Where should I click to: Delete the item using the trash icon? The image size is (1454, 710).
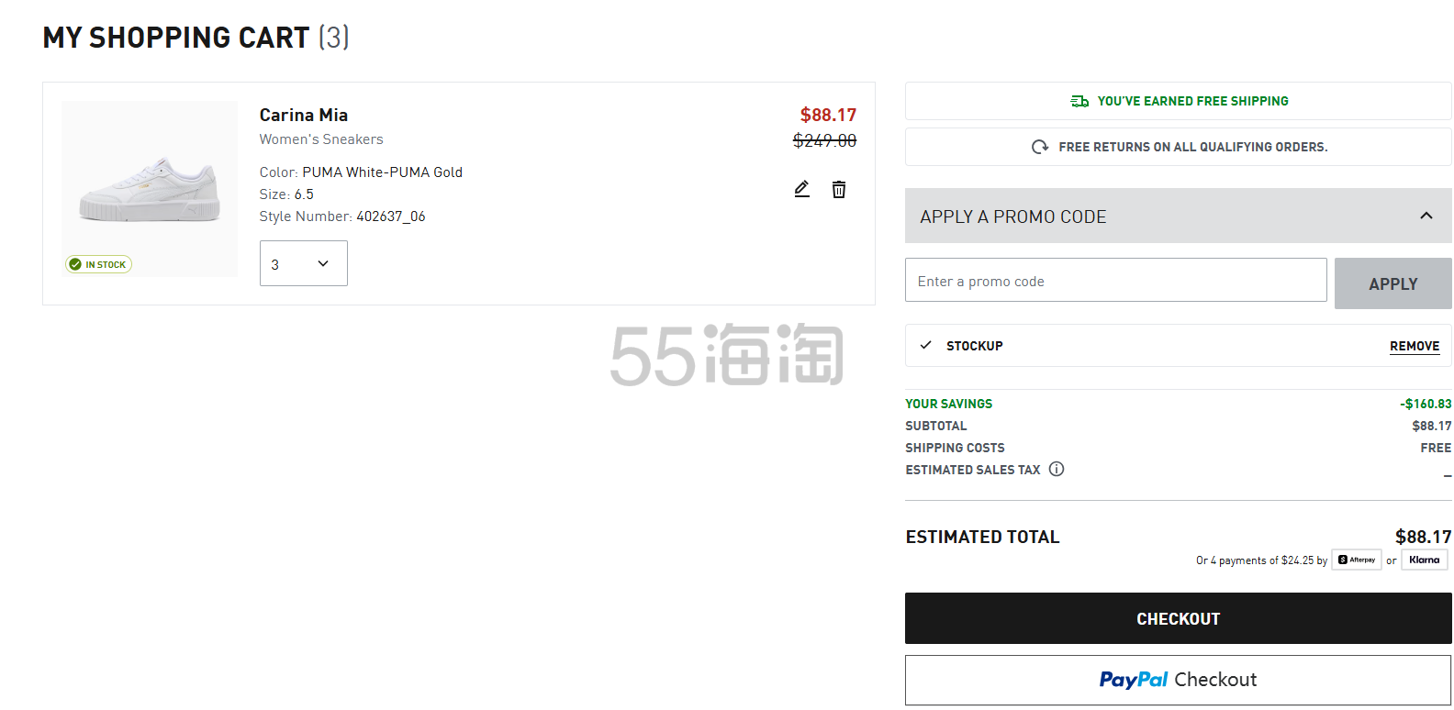tap(839, 190)
